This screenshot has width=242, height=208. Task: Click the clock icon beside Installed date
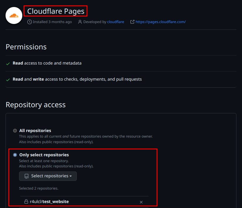pyautogui.click(x=29, y=22)
